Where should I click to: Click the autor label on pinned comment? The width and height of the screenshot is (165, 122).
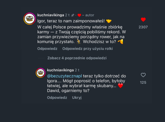pyautogui.click(x=90, y=15)
